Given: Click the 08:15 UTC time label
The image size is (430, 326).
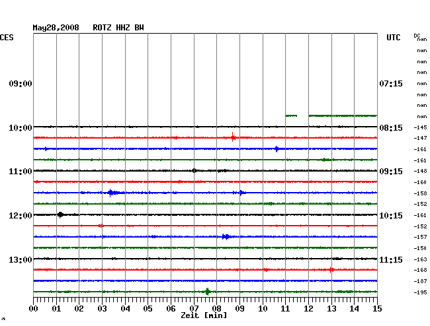Looking at the screenshot, I should pos(391,128).
